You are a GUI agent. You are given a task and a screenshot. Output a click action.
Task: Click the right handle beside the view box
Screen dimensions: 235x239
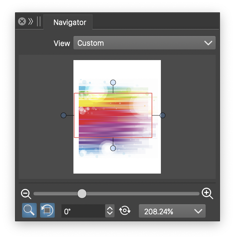click(x=163, y=115)
